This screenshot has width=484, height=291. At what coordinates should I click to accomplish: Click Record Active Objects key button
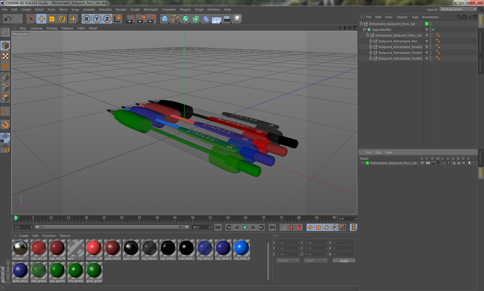coord(283,227)
